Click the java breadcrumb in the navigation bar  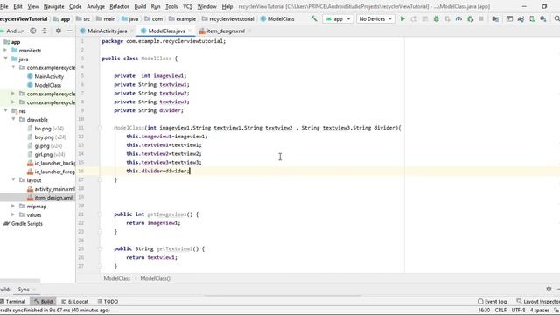129,19
